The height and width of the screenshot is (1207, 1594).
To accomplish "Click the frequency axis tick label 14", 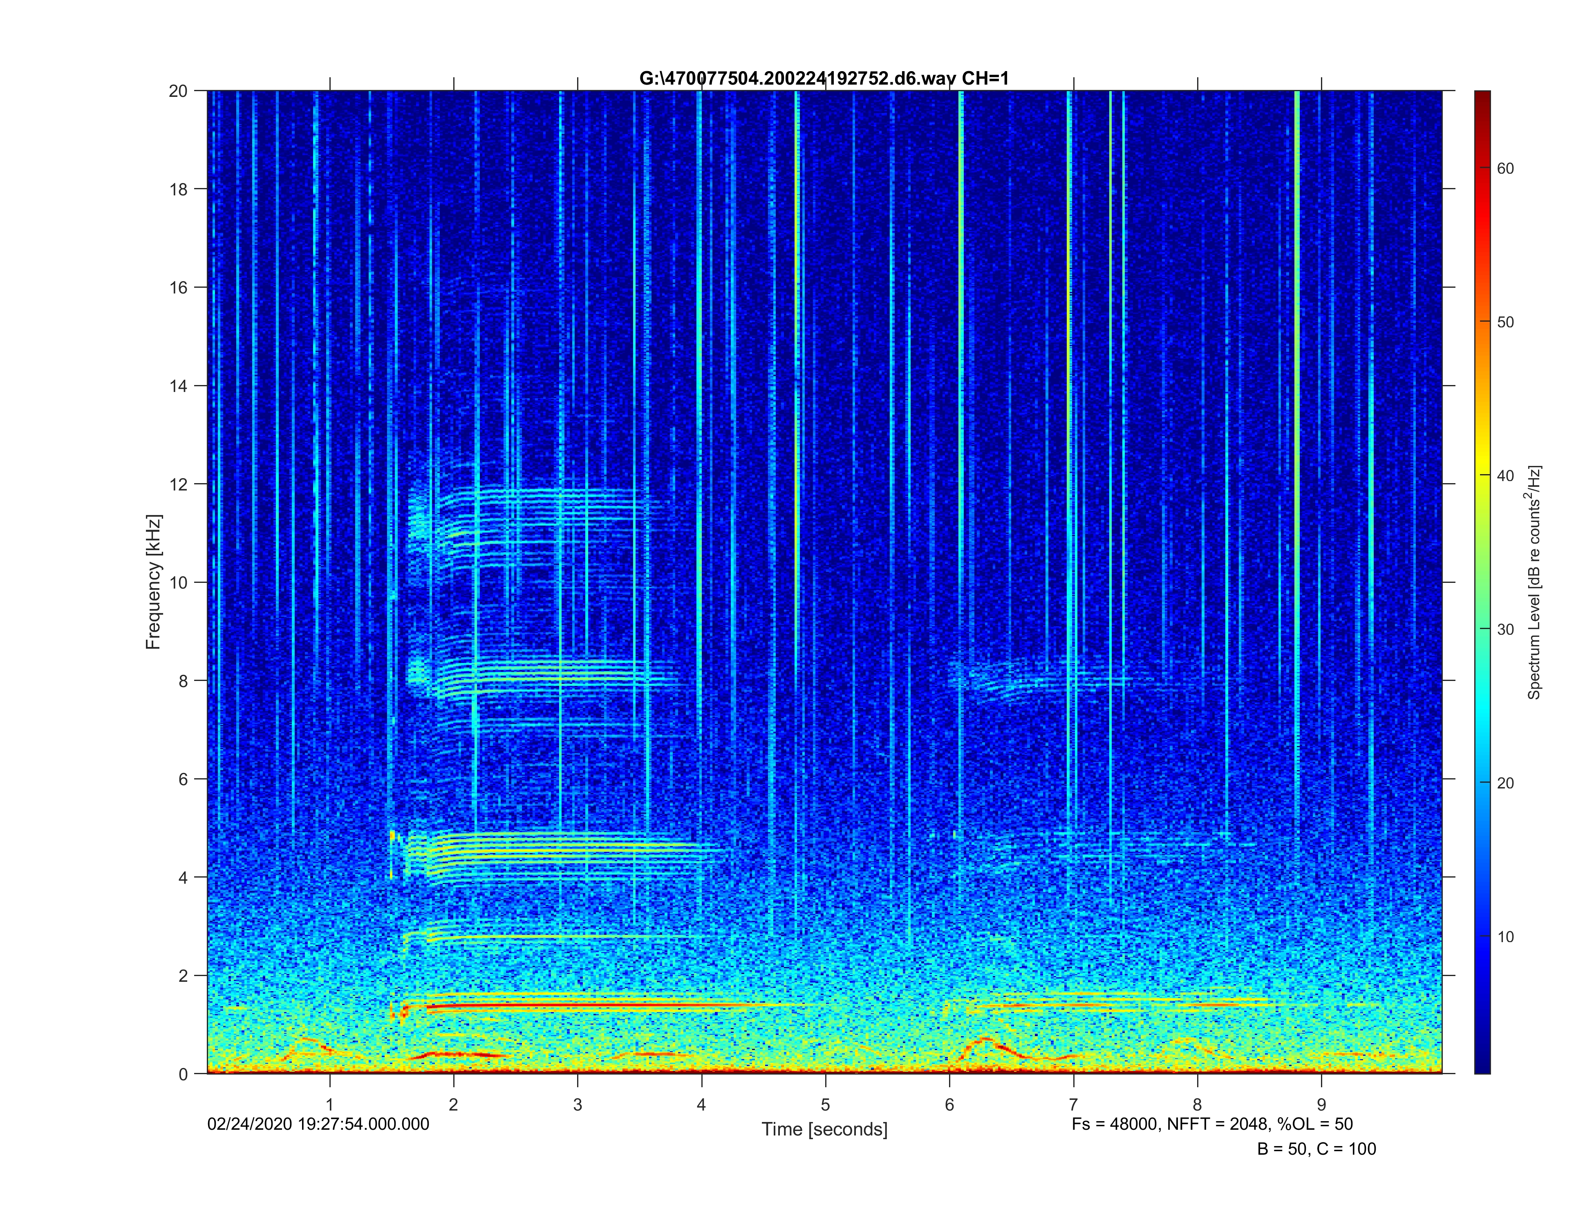I will click(x=178, y=385).
